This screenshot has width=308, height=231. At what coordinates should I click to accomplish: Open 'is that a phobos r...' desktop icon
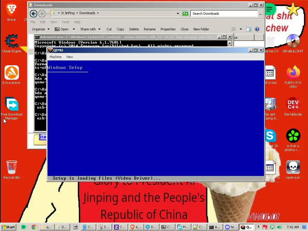293,140
